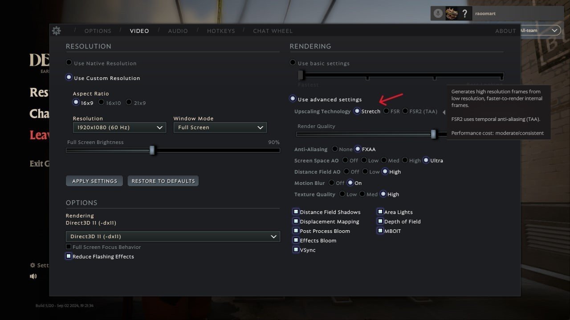The width and height of the screenshot is (570, 320).
Task: Set Distance Field AO to High
Action: (x=385, y=171)
